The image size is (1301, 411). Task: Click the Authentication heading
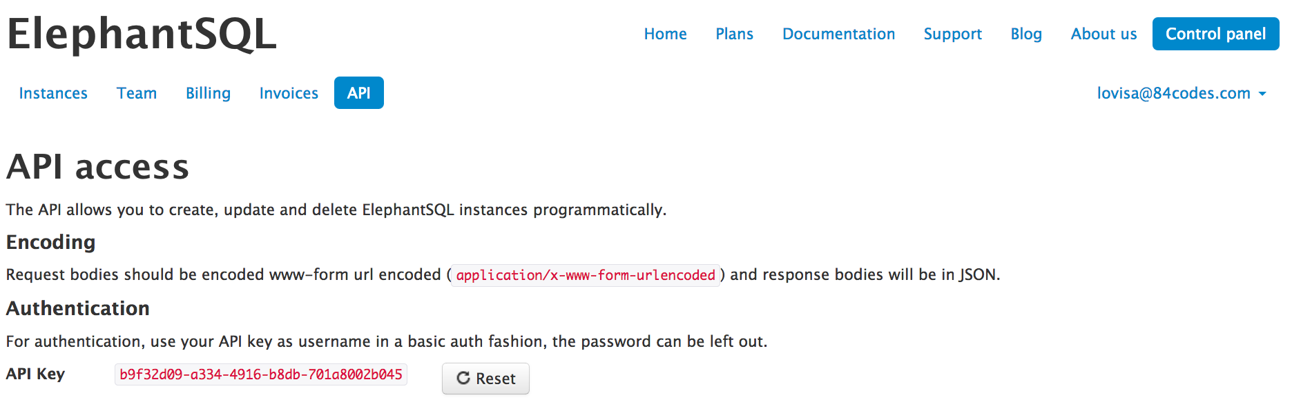tap(78, 308)
